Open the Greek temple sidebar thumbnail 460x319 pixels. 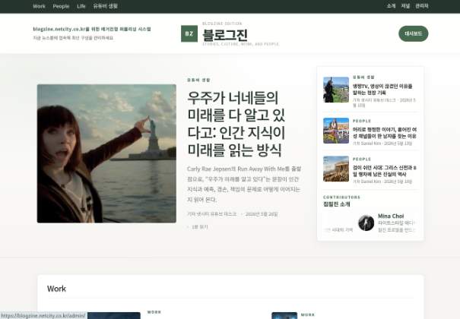[336, 169]
